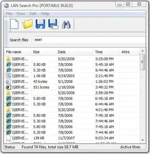The width and height of the screenshot is (150, 154).
Task: Click the LAN Search Pro title bar icon
Action: pos(6,5)
